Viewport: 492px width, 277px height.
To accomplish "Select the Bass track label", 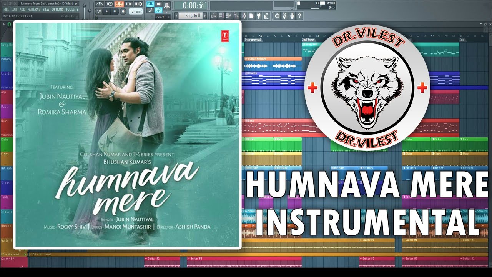I will pyautogui.click(x=4, y=121).
